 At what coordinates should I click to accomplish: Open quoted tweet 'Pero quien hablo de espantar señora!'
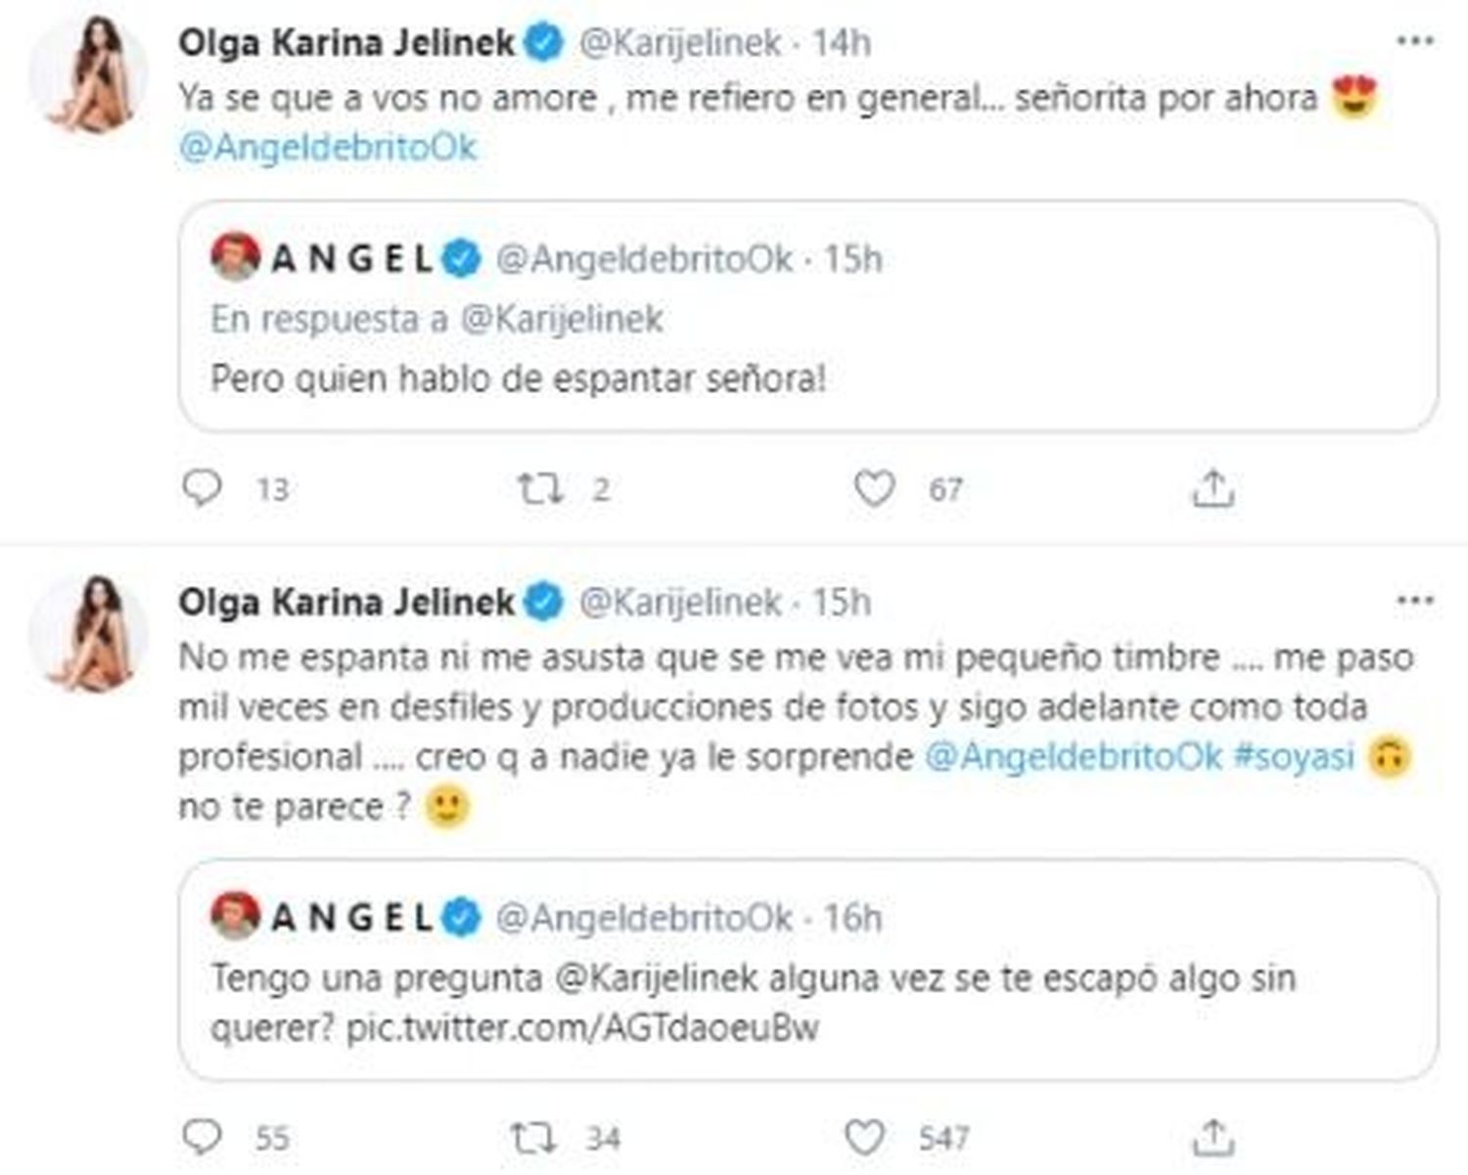tap(807, 377)
